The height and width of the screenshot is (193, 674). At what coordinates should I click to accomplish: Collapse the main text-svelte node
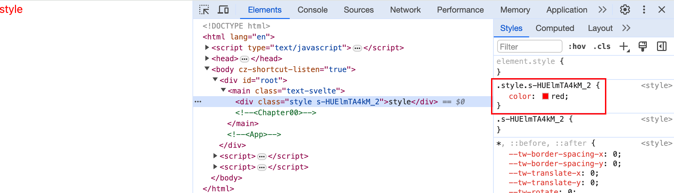pyautogui.click(x=223, y=90)
